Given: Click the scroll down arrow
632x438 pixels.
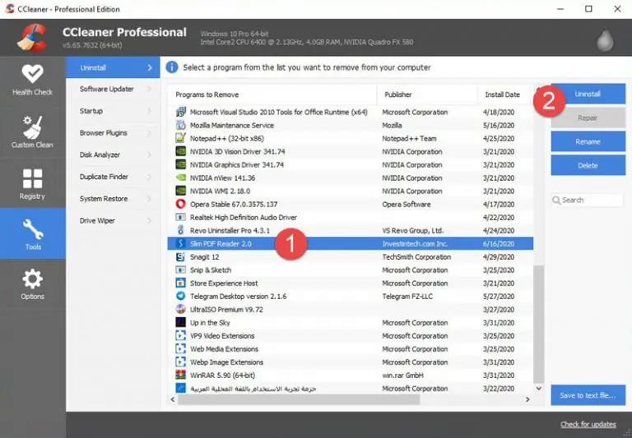Looking at the screenshot, I should [x=538, y=389].
